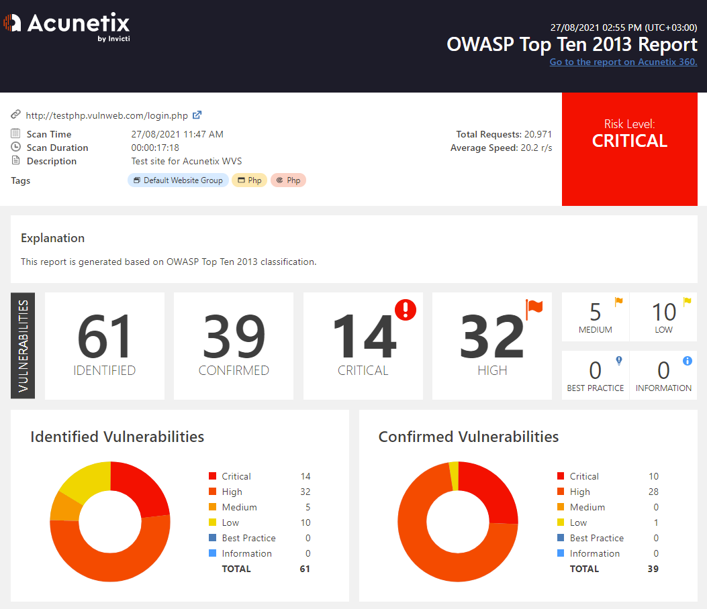Click TOTAL 61 in Identified legend

click(266, 569)
